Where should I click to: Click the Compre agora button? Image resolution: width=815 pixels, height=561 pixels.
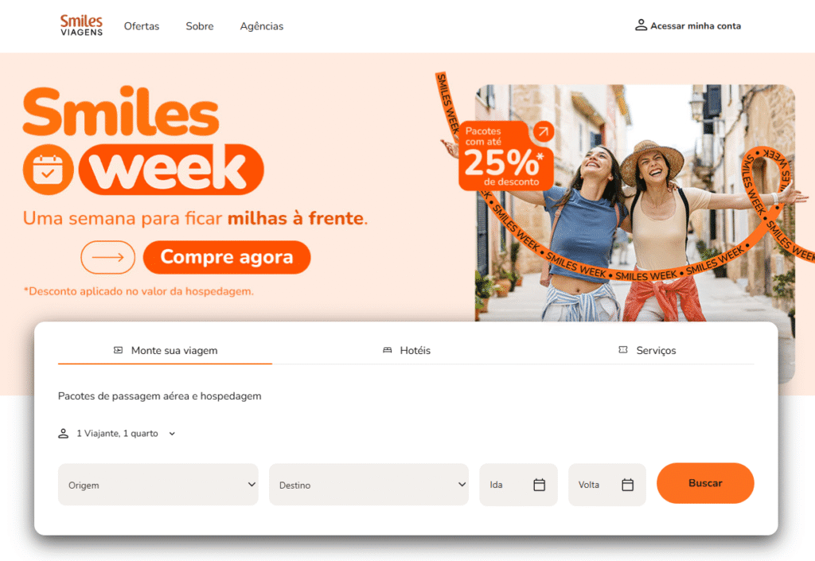(227, 257)
